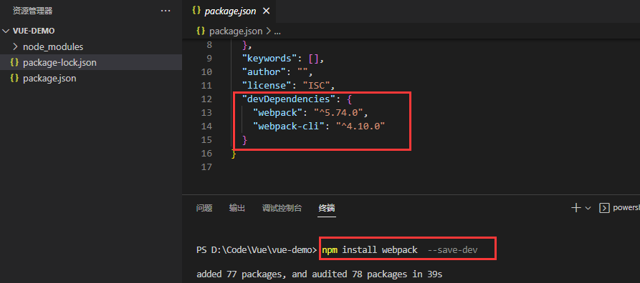Click the 资源管理器 explorer title
640x283 pixels.
(33, 11)
